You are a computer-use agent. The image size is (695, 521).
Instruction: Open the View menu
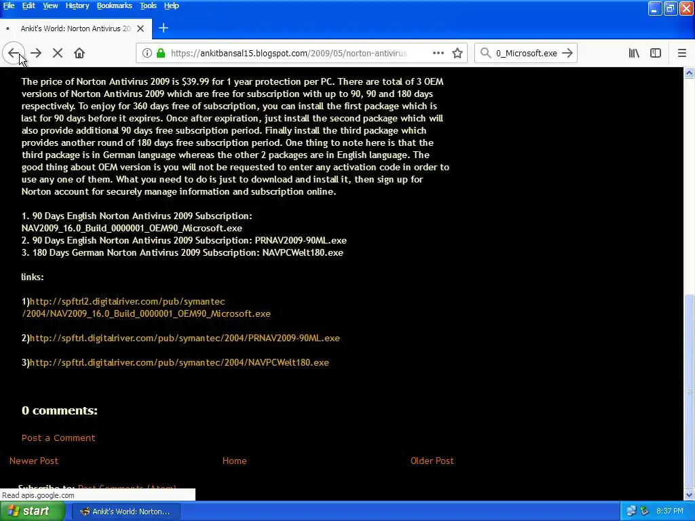tap(50, 5)
